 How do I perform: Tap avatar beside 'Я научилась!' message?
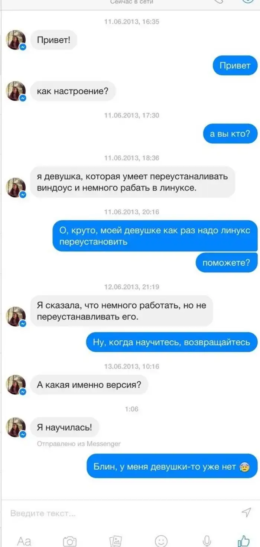[16, 427]
